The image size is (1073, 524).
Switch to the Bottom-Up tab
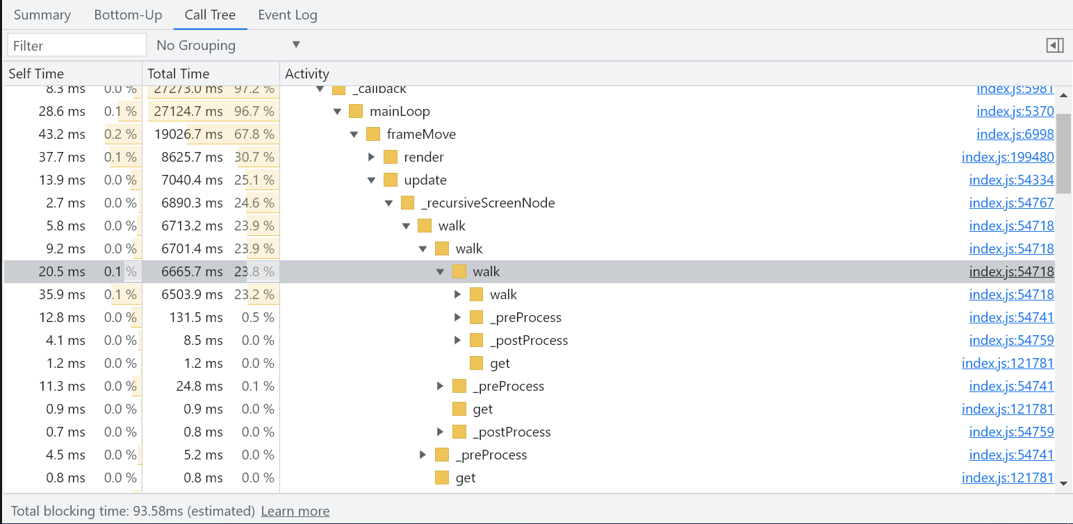[128, 15]
